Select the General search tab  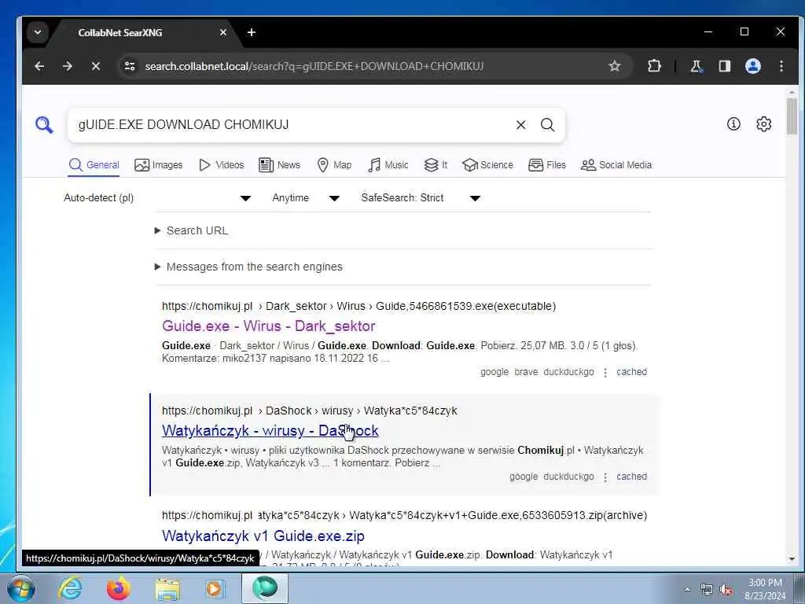[x=94, y=165]
